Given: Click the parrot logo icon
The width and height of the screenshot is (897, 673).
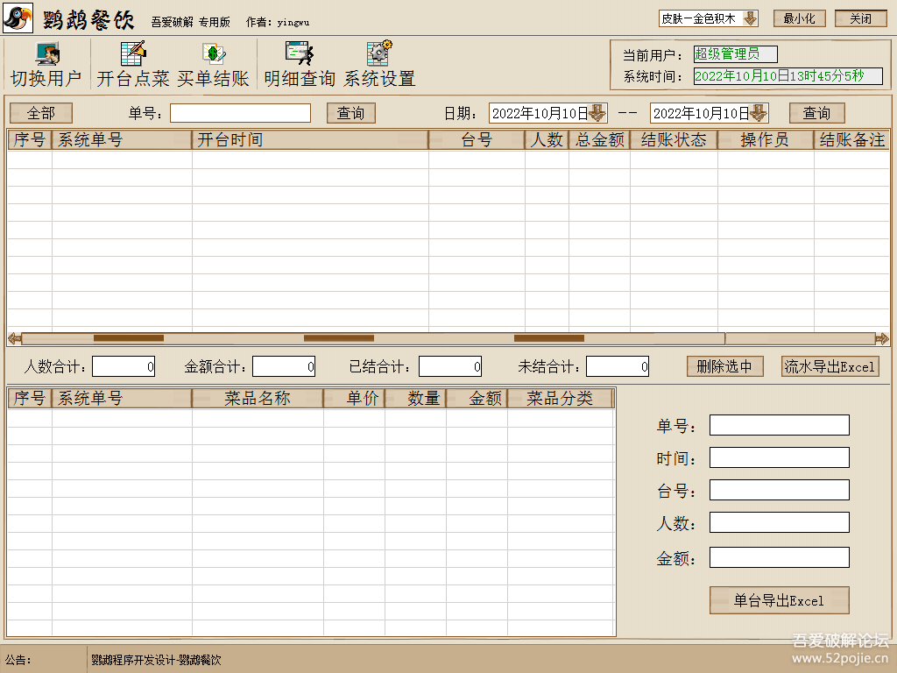Looking at the screenshot, I should [18, 18].
